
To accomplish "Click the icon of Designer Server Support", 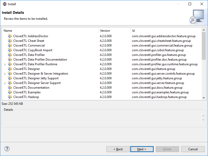I will [x=10, y=83].
